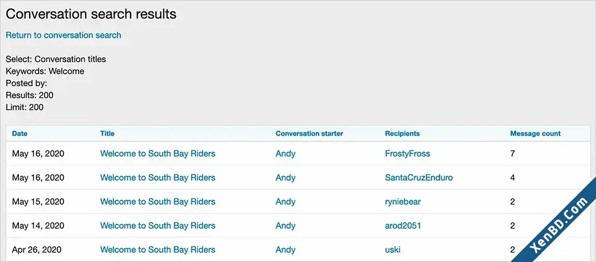This screenshot has height=262, width=596.
Task: Open the May 15 Welcome conversation title
Action: (x=158, y=202)
